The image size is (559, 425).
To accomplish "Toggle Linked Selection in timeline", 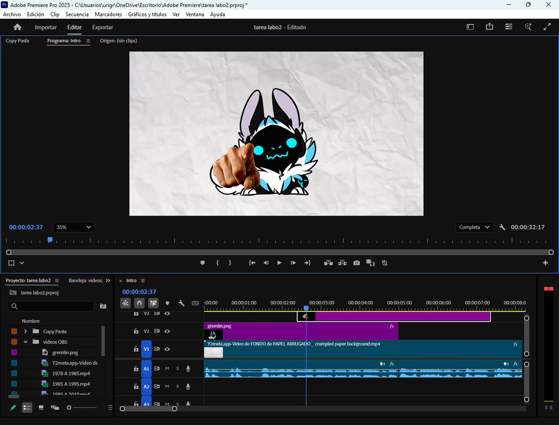I will click(x=153, y=303).
